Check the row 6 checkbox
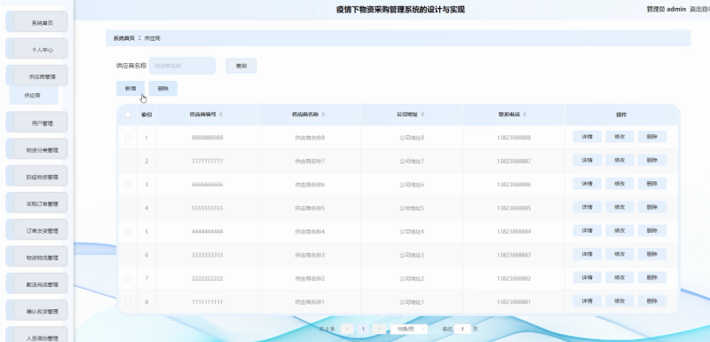 click(128, 255)
